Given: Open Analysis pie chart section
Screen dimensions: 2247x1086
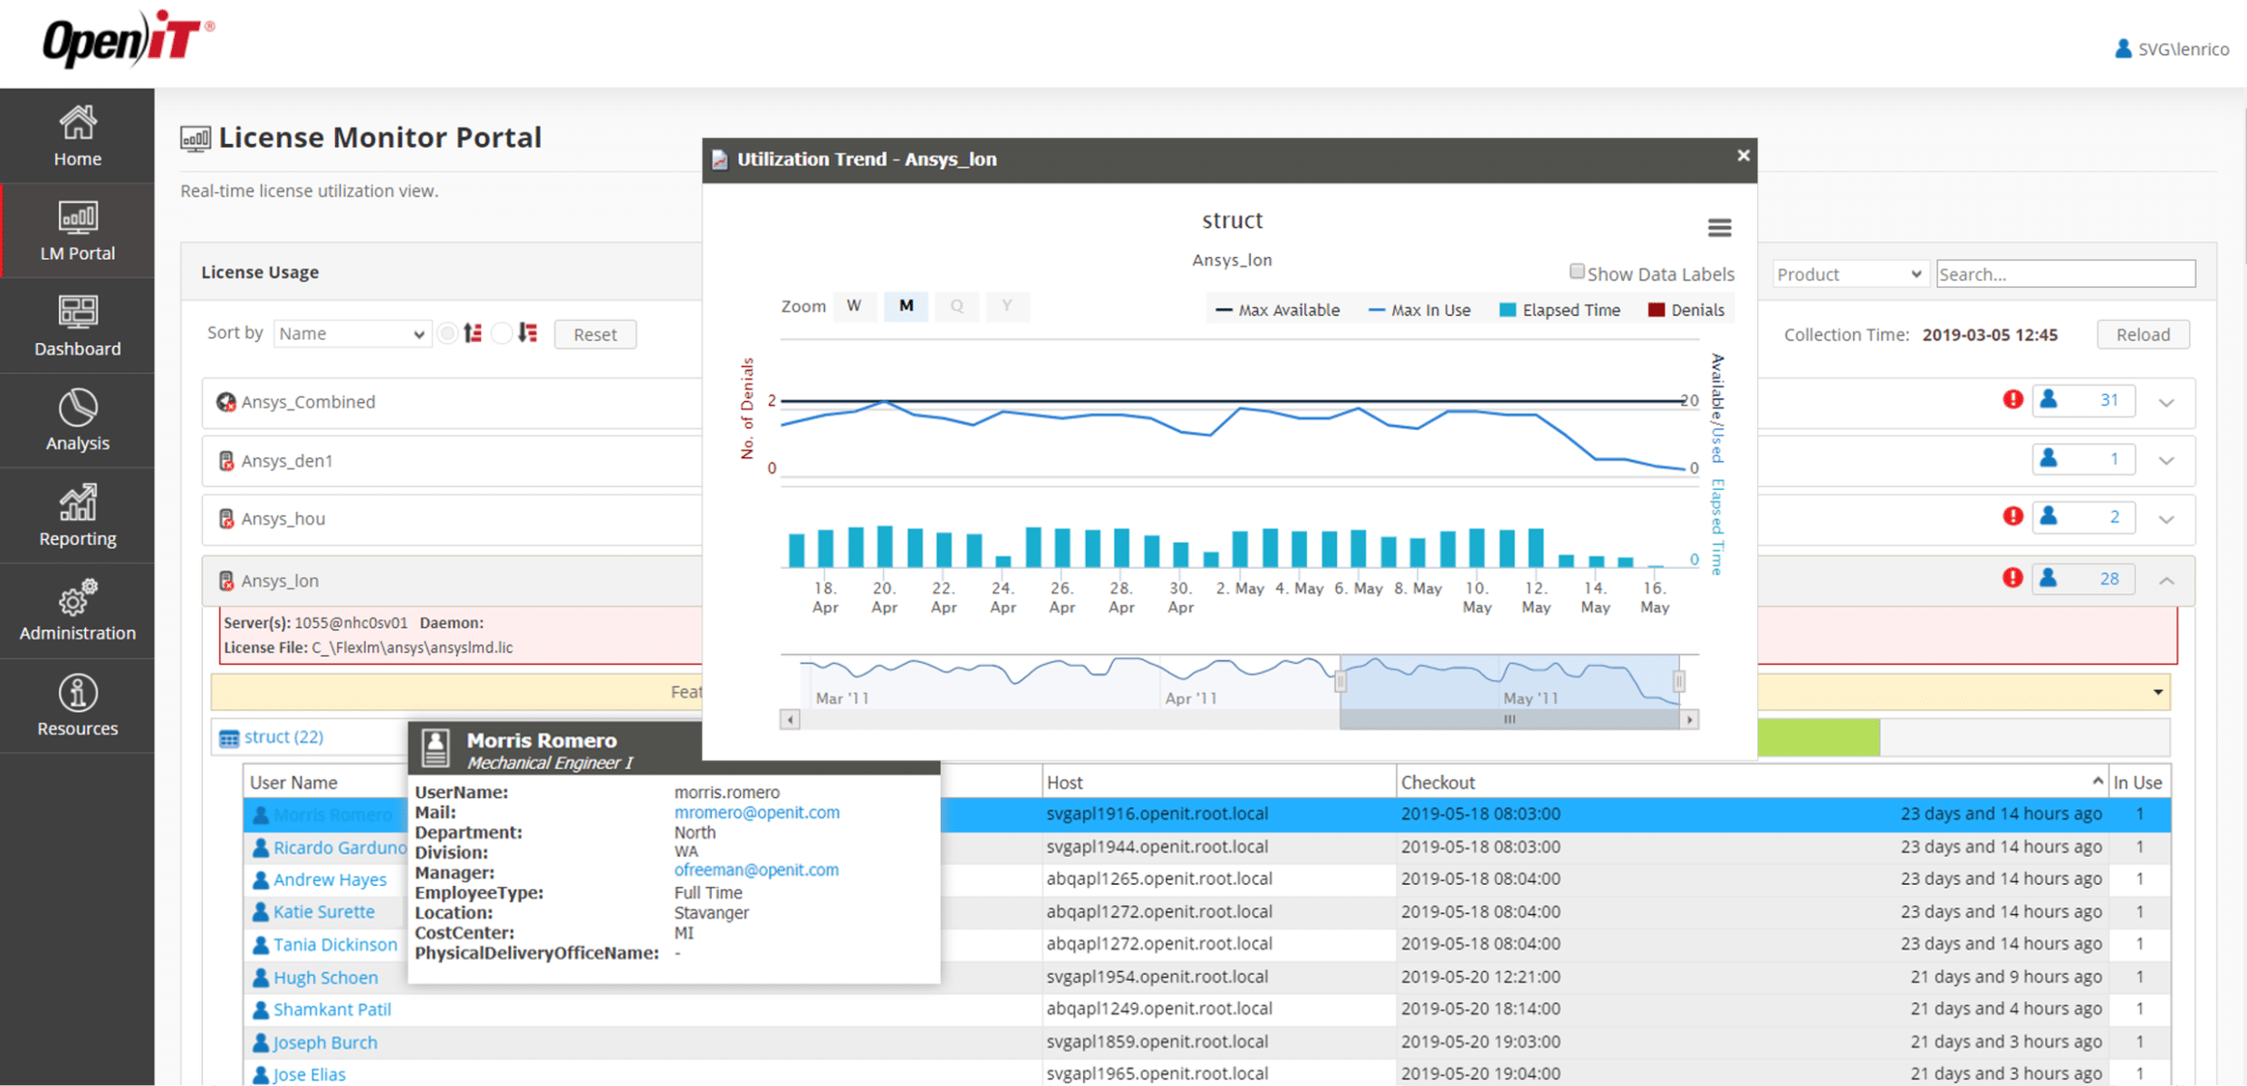Looking at the screenshot, I should (x=77, y=421).
